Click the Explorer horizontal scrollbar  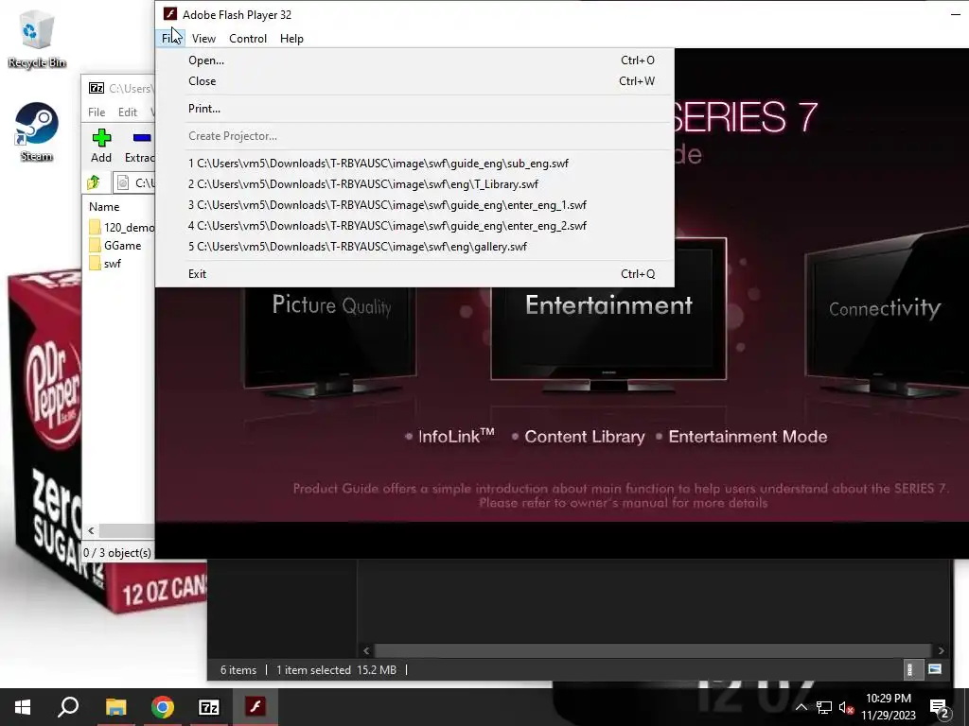click(x=653, y=650)
